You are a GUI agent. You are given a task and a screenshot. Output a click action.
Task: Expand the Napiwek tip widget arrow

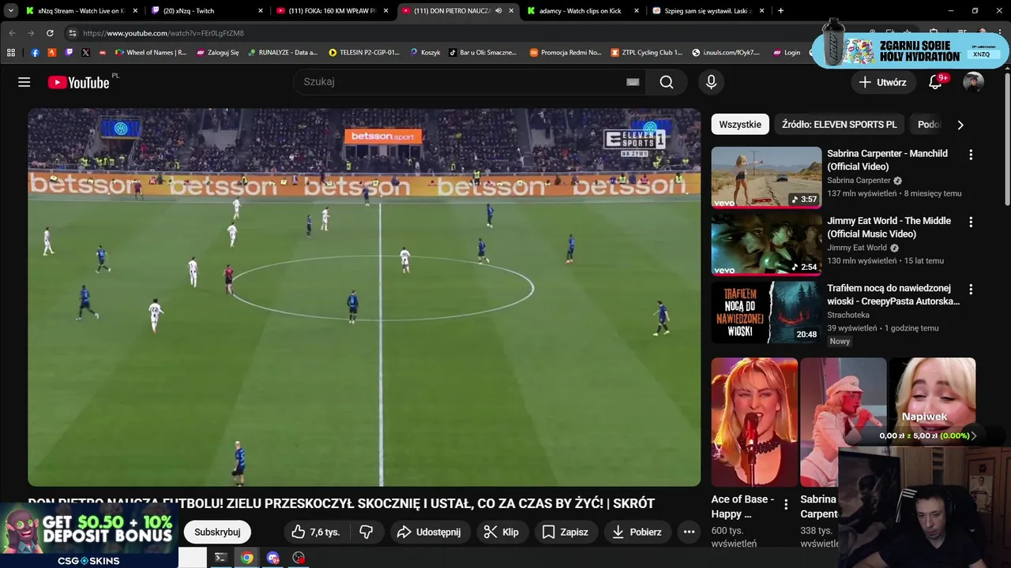tap(974, 435)
